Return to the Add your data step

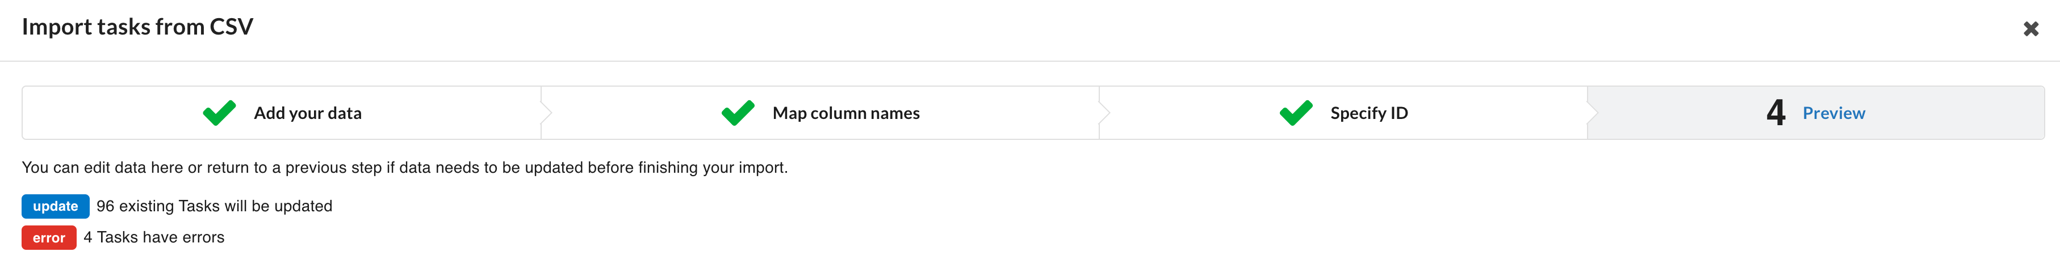point(307,113)
